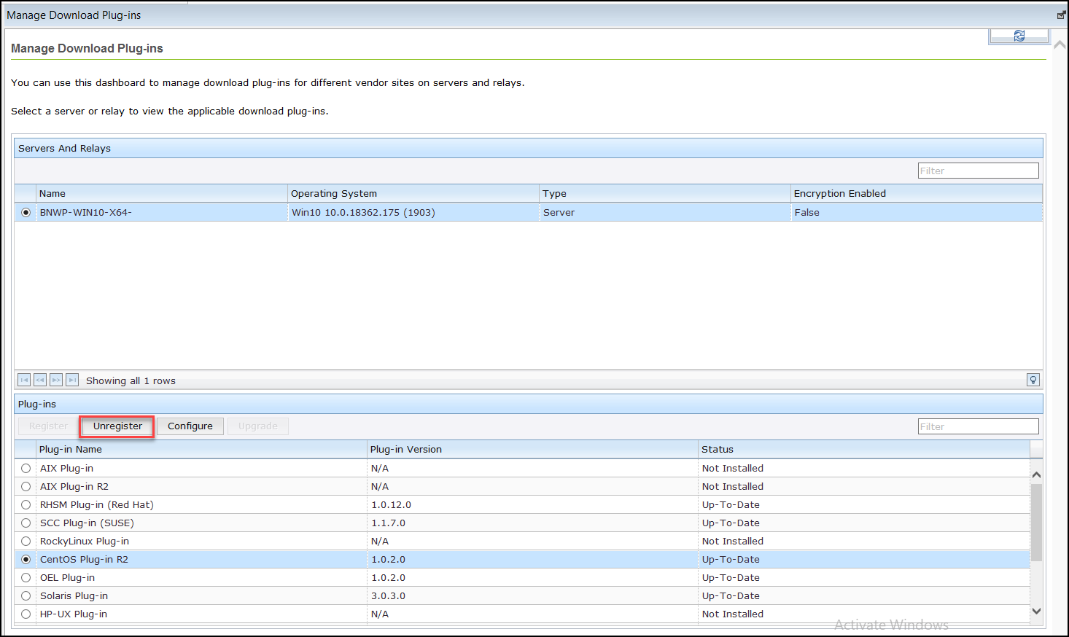Click the Plug-ins Filter input field

(x=978, y=426)
